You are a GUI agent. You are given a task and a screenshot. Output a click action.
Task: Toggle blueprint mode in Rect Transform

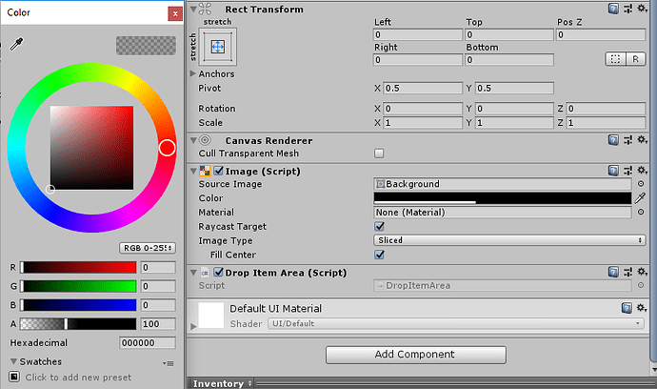(x=615, y=59)
